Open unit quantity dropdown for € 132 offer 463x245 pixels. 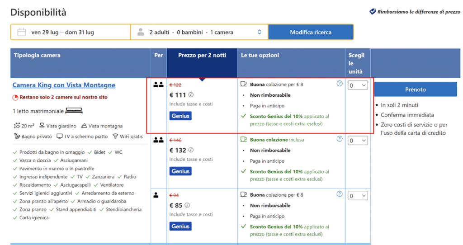coord(358,141)
